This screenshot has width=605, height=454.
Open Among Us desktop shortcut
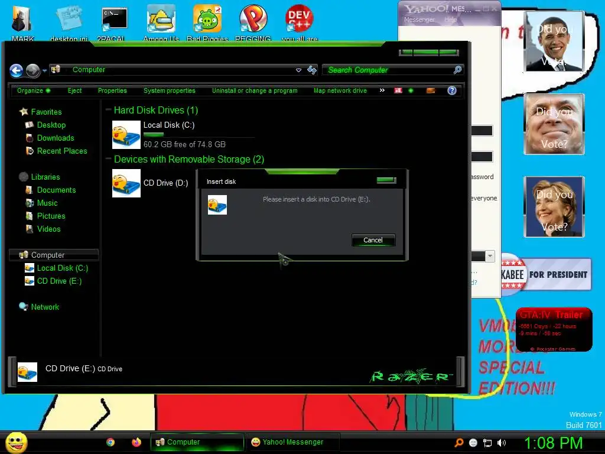[161, 22]
